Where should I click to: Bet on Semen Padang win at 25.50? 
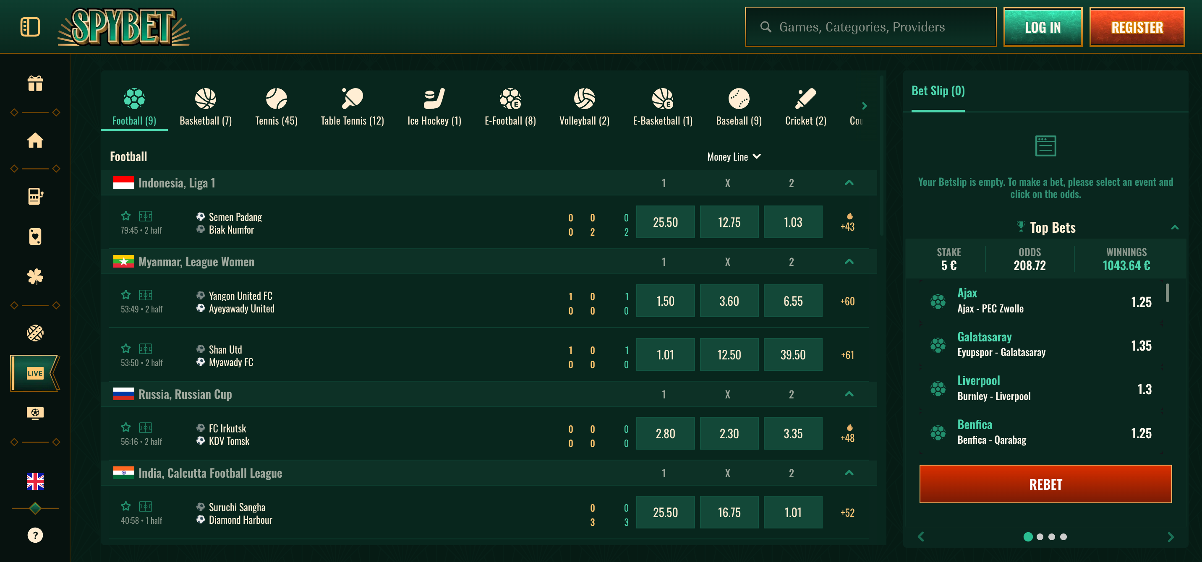pyautogui.click(x=665, y=222)
